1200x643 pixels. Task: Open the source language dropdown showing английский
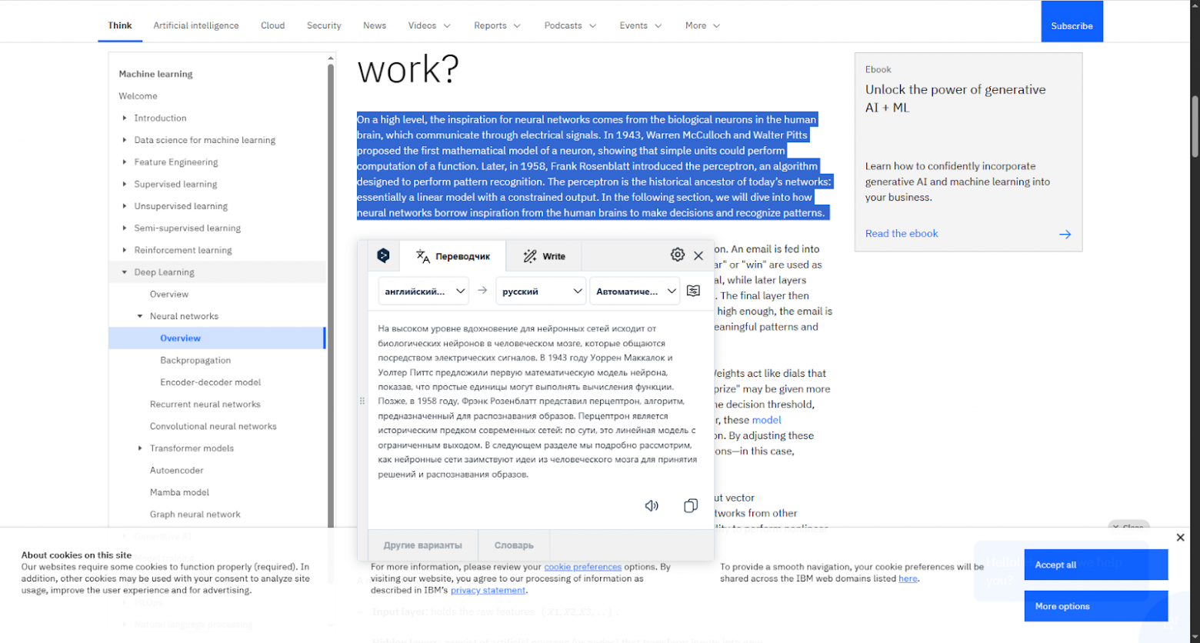click(x=423, y=291)
